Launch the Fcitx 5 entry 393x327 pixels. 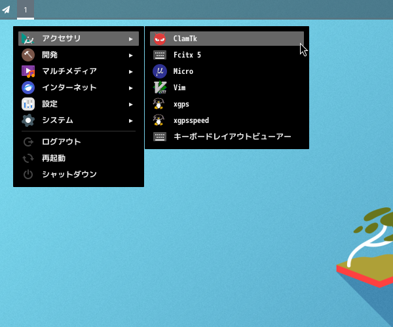(227, 55)
